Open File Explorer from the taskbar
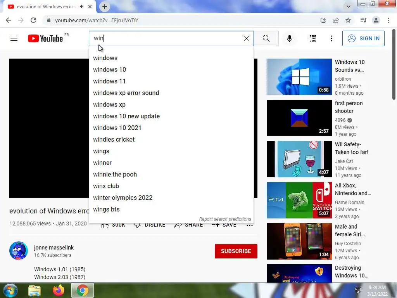 click(35, 290)
